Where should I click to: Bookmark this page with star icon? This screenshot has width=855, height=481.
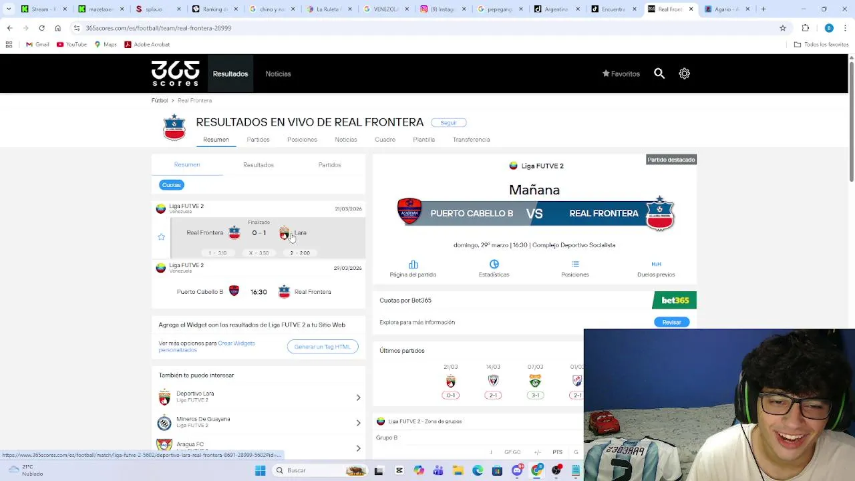click(x=783, y=28)
